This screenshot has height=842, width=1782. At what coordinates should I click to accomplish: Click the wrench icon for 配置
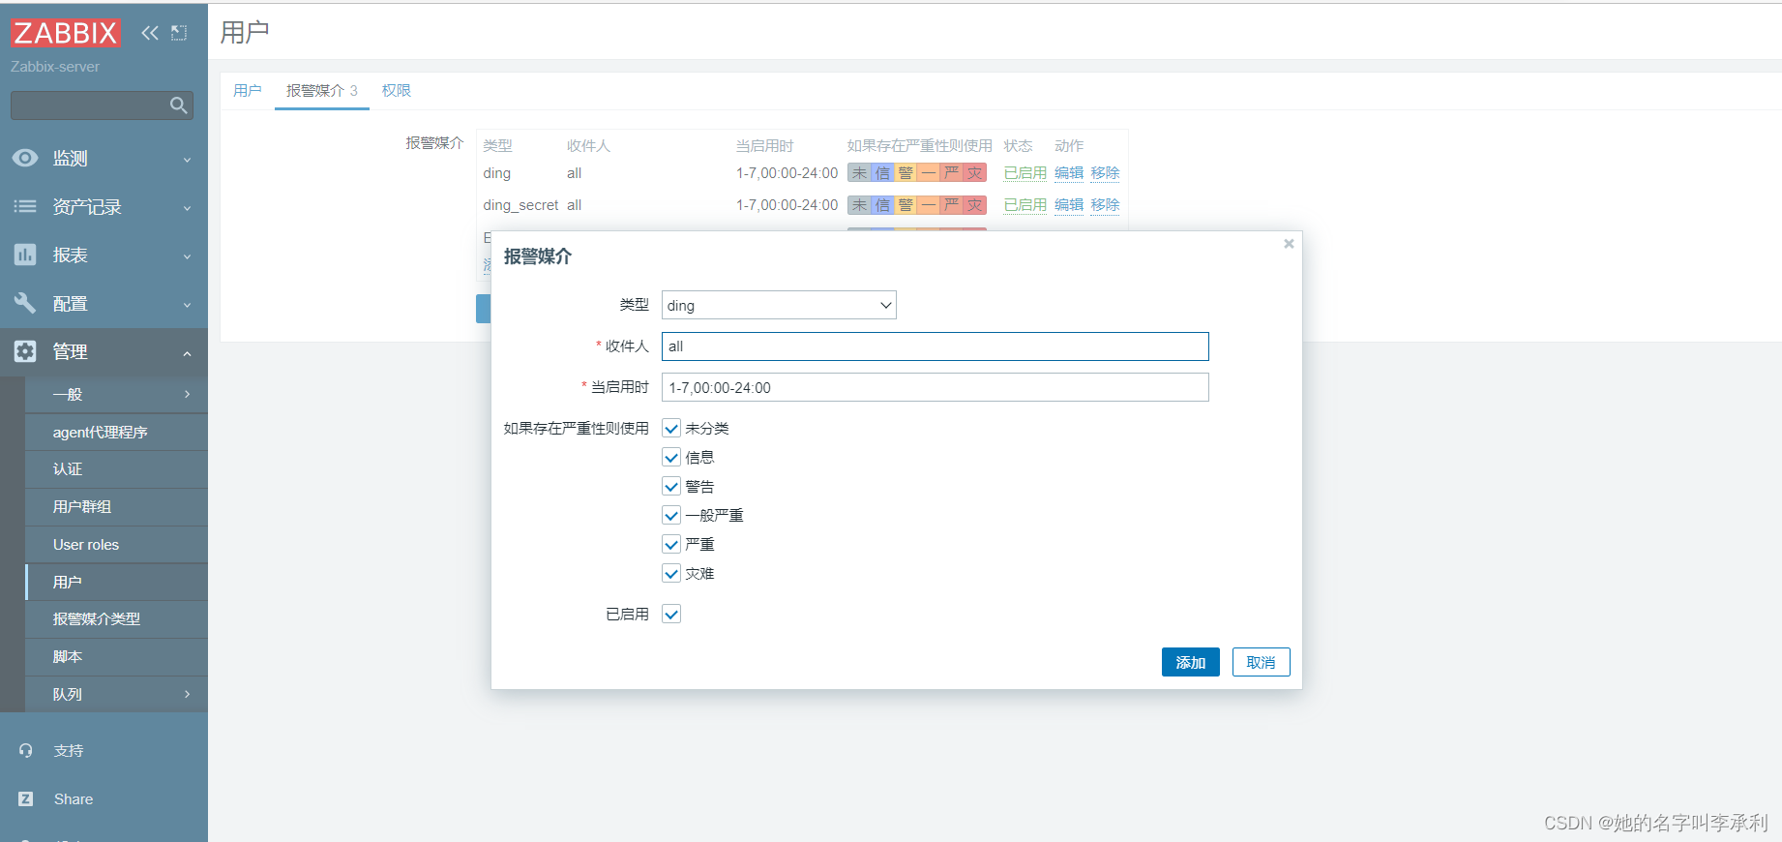pyautogui.click(x=25, y=303)
